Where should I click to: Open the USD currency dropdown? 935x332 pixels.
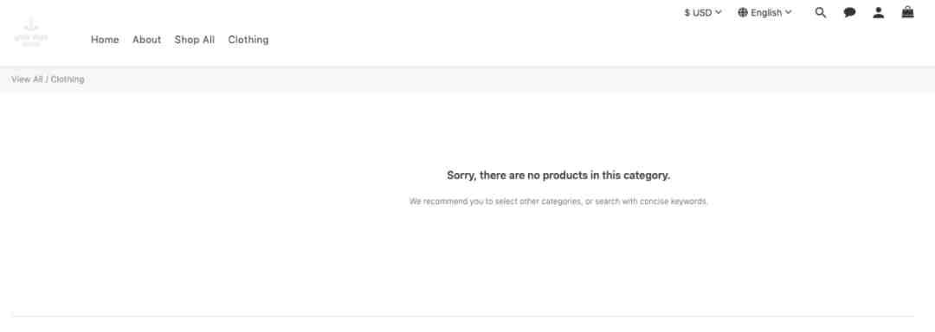point(703,12)
